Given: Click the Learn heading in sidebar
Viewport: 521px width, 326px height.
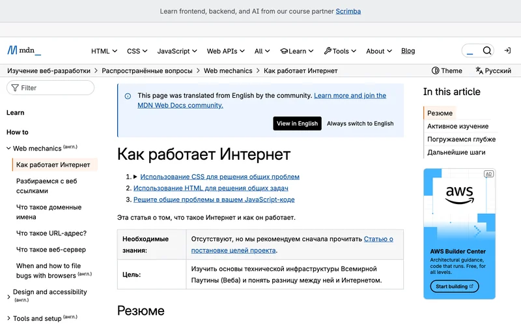Looking at the screenshot, I should pos(15,112).
